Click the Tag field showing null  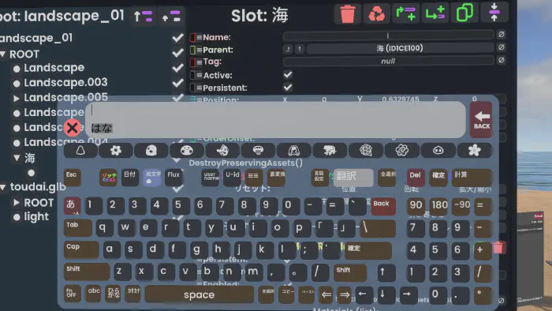click(x=388, y=61)
